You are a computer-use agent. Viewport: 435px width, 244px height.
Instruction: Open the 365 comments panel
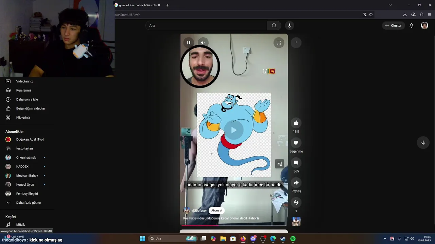(296, 163)
